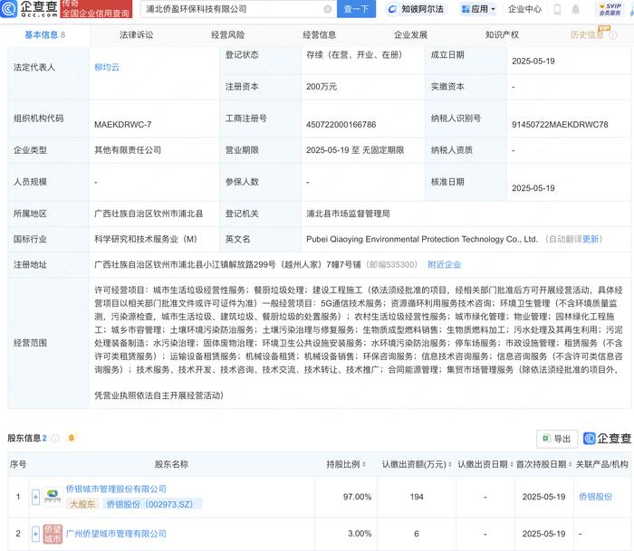Screen dimensions: 634x551
Task: Click the 查一下 search button
Action: (356, 9)
